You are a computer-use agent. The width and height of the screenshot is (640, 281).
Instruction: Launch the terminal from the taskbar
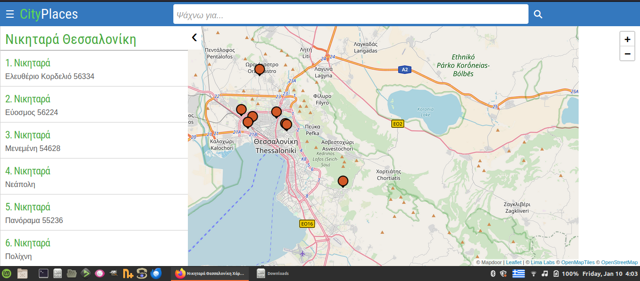44,274
